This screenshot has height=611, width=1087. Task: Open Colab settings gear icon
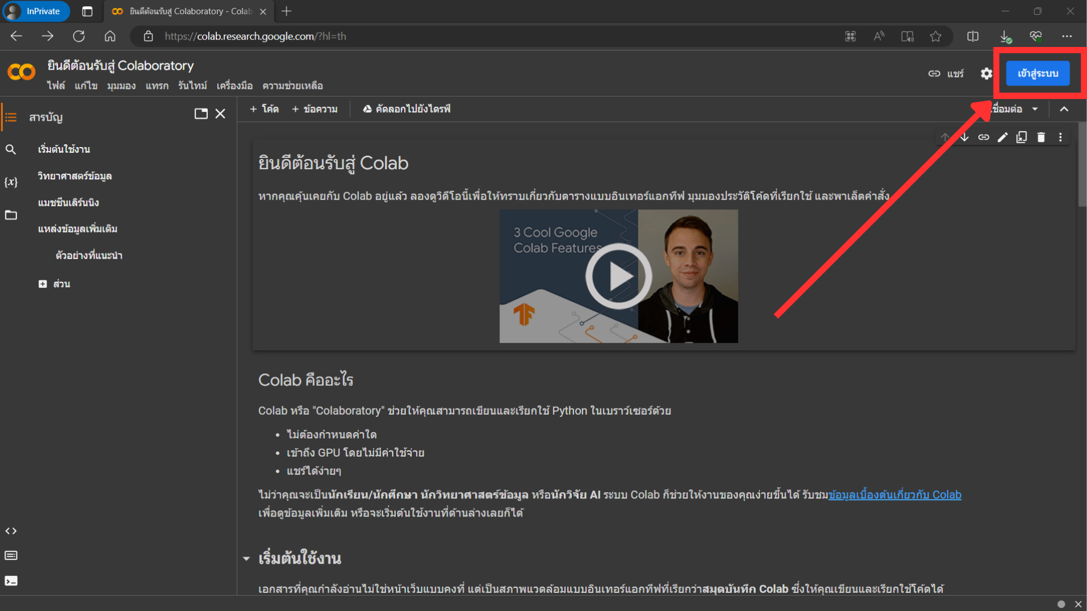986,74
